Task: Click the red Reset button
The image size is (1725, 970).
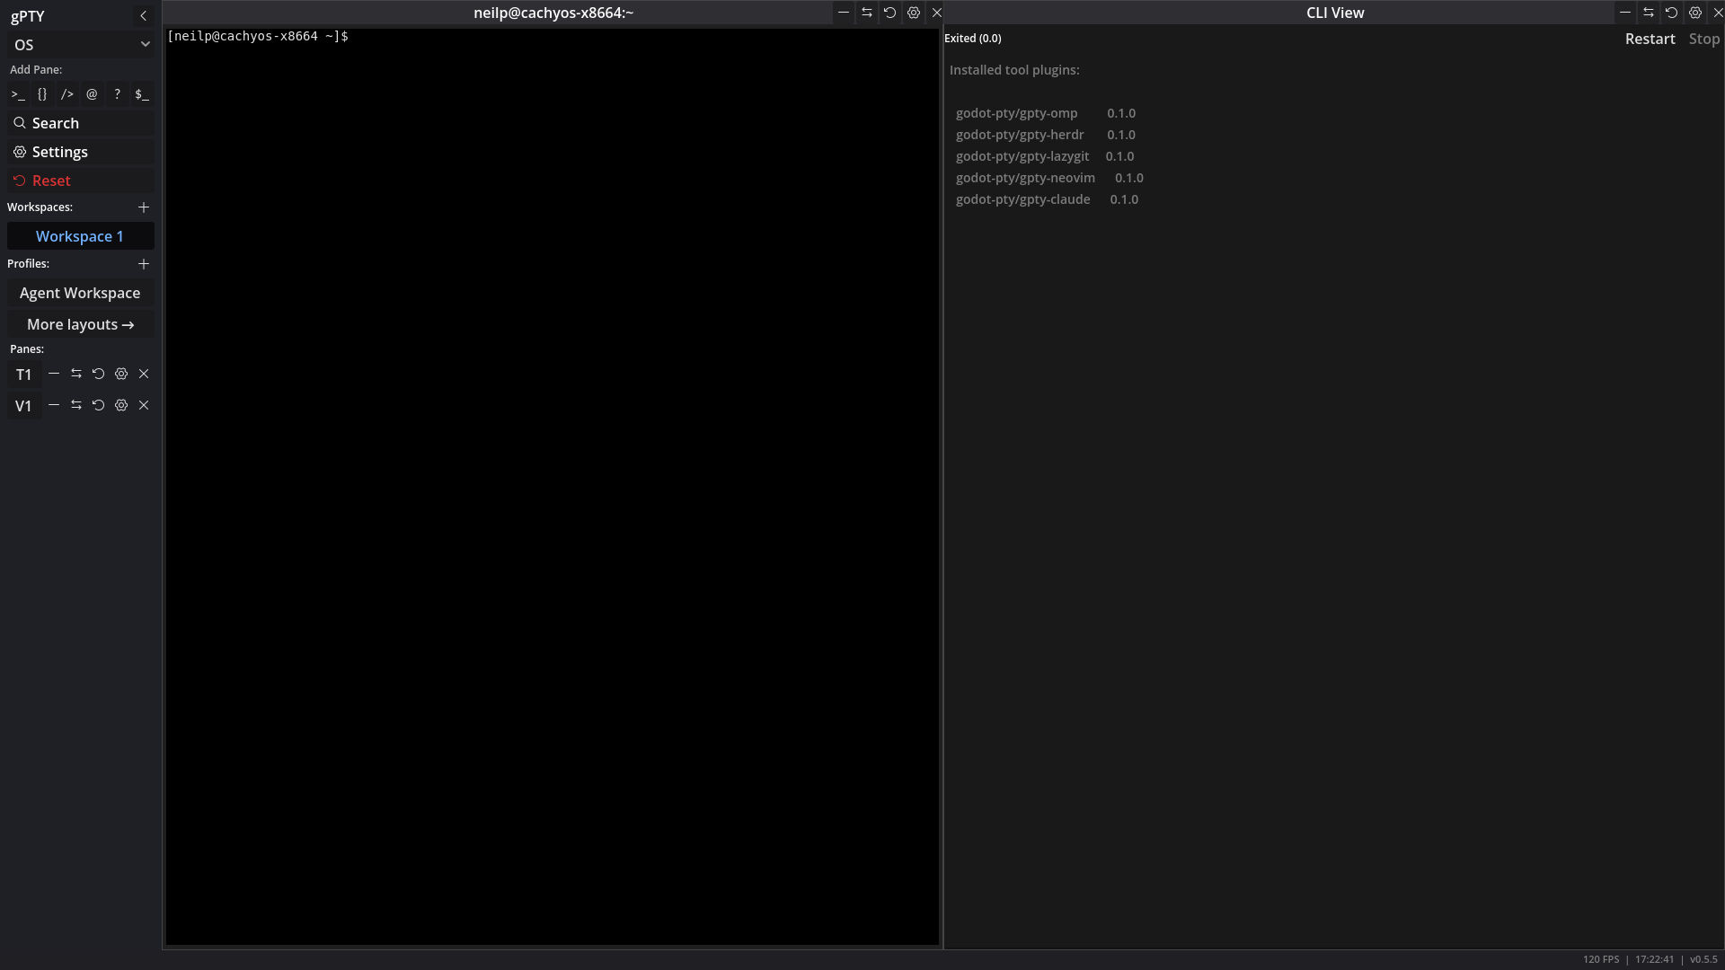Action: [81, 181]
